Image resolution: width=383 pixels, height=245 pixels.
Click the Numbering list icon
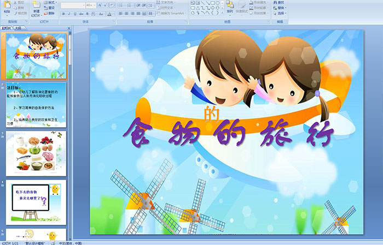click(130, 5)
